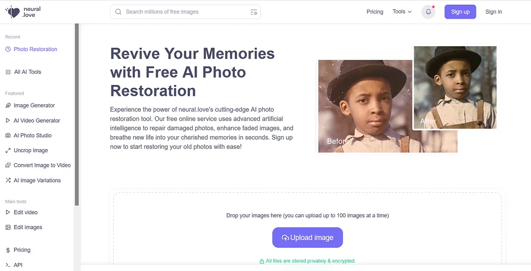Follow the Sign in link
Viewport: 531px width, 271px height.
click(x=493, y=12)
